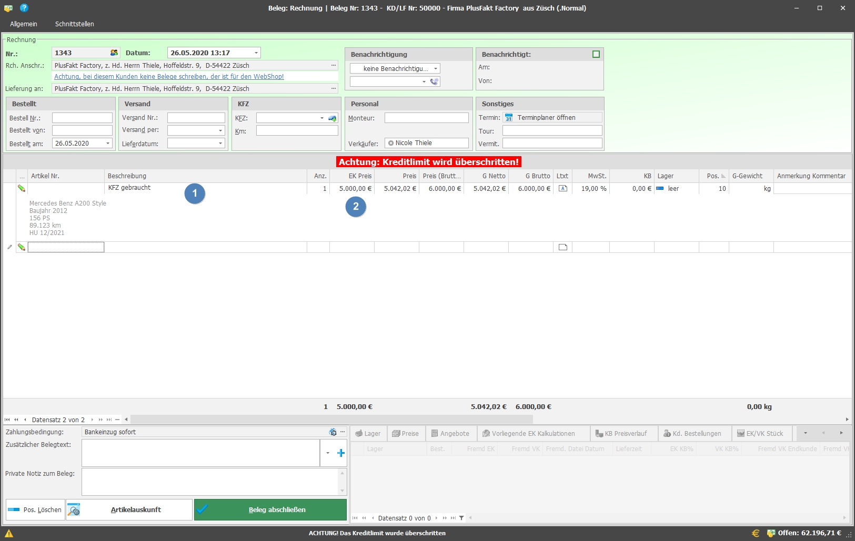Click the payment terms globe icon
This screenshot has height=541, width=855.
(333, 432)
